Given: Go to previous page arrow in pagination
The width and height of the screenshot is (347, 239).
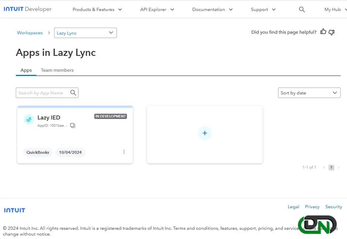Looking at the screenshot, I should pyautogui.click(x=324, y=167).
